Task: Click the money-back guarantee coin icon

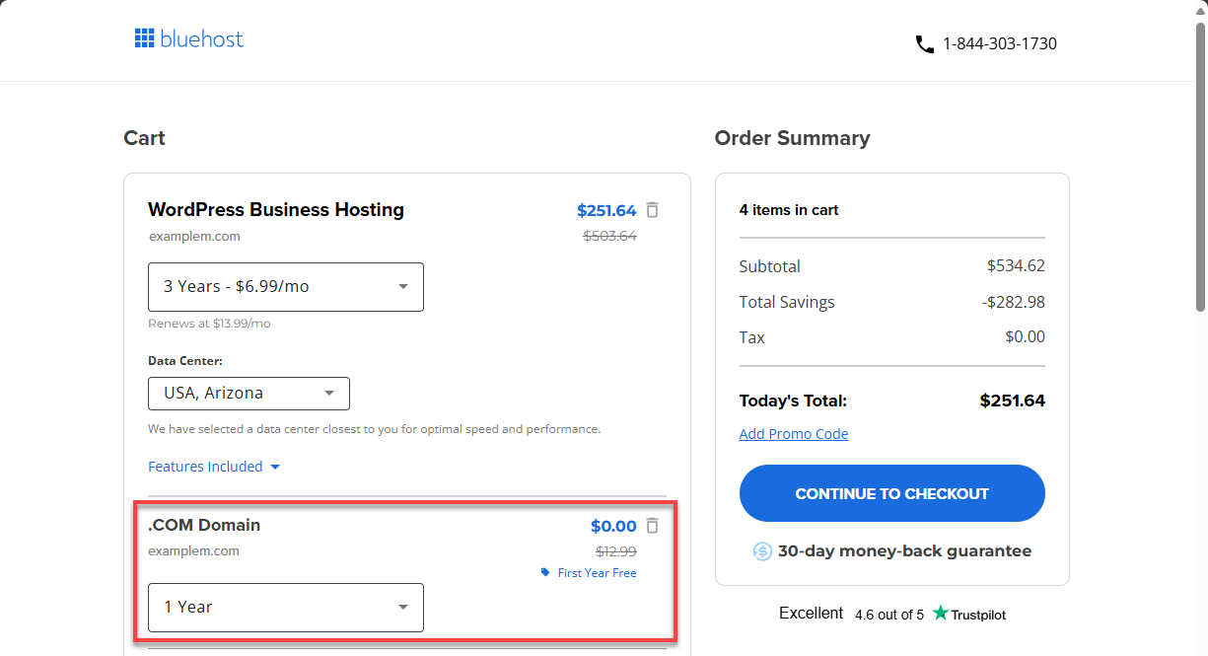Action: (x=761, y=550)
